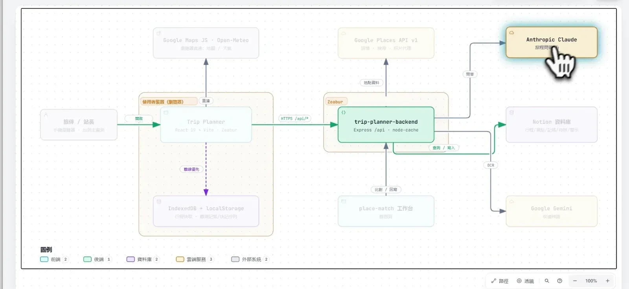Click the cloud icon on Anthropic Claude node
This screenshot has width=629, height=289.
click(511, 33)
